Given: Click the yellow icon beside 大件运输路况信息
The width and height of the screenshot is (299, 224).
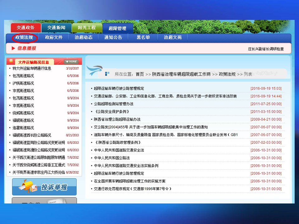Looking at the screenshot, I should point(11,61).
